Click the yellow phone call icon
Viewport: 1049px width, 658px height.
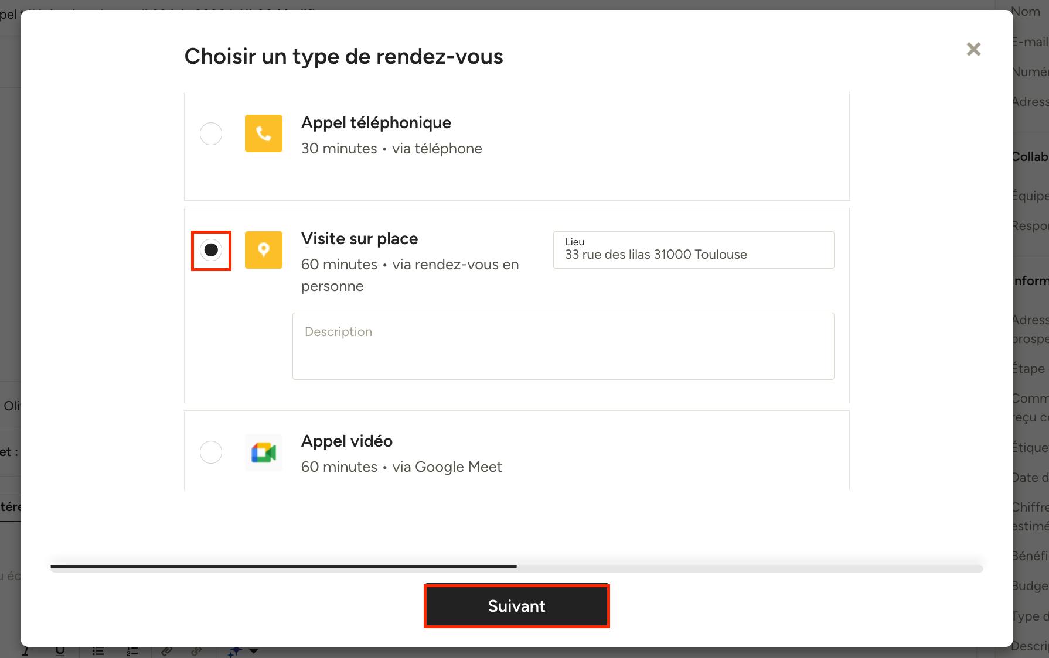click(x=264, y=133)
